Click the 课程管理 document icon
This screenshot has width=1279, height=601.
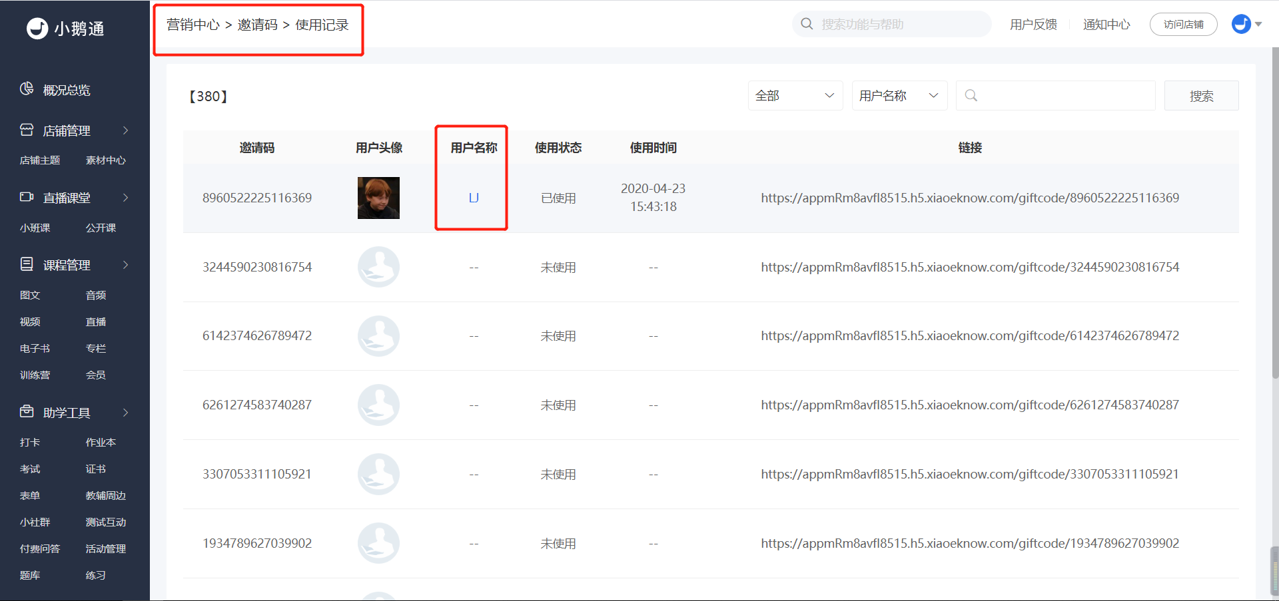coord(27,264)
